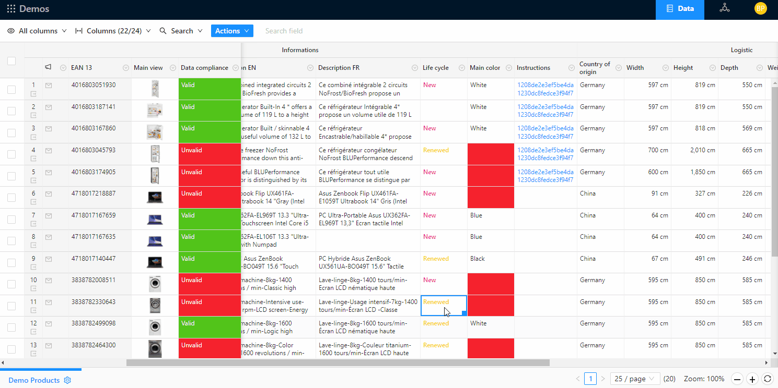Zoom out using the minus button

coord(737,379)
